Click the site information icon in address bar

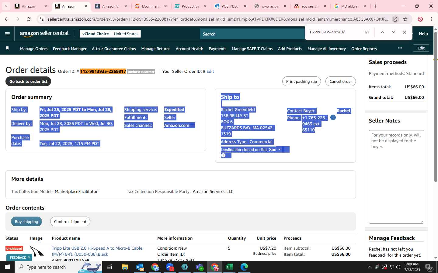coord(42,19)
